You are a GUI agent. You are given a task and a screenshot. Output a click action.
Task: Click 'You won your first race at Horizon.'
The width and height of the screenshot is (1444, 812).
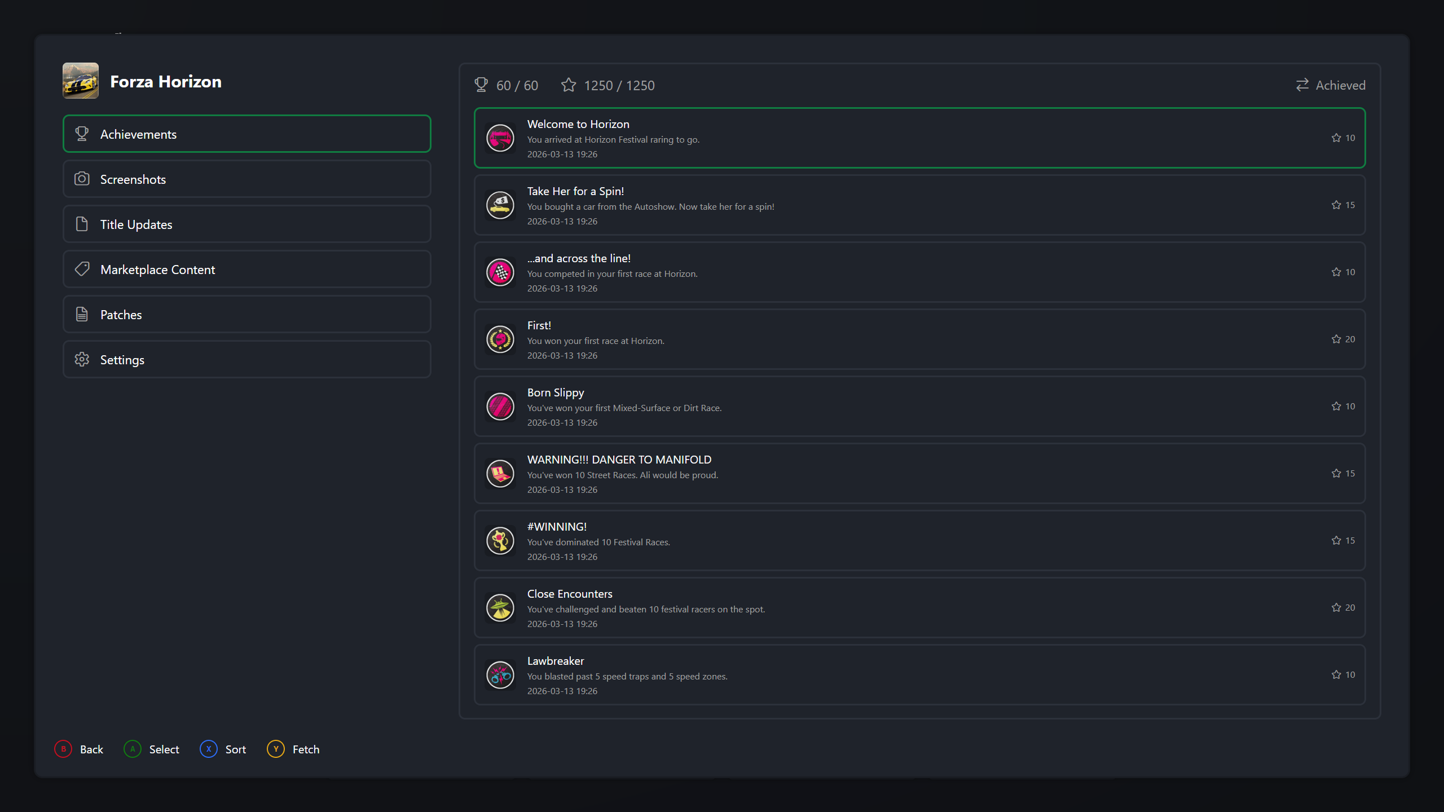(596, 341)
